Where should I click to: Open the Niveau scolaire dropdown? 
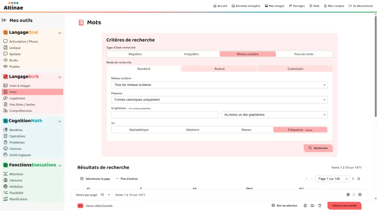click(219, 85)
